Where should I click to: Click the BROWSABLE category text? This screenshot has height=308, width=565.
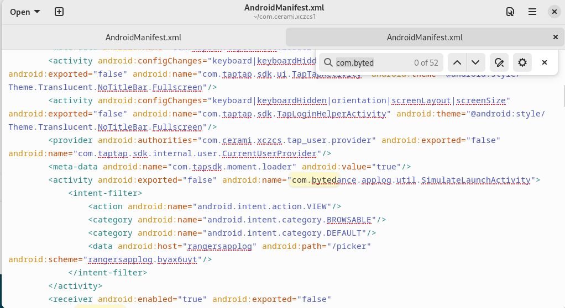pos(349,220)
